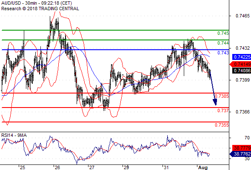Screen dimensions: 251x170
Task: Click the 26 date marker on time axis
Action: pyautogui.click(x=57, y=167)
